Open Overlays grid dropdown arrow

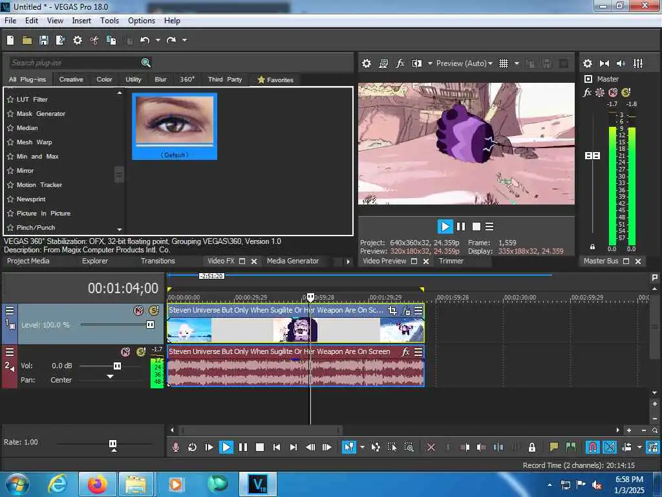pyautogui.click(x=517, y=63)
